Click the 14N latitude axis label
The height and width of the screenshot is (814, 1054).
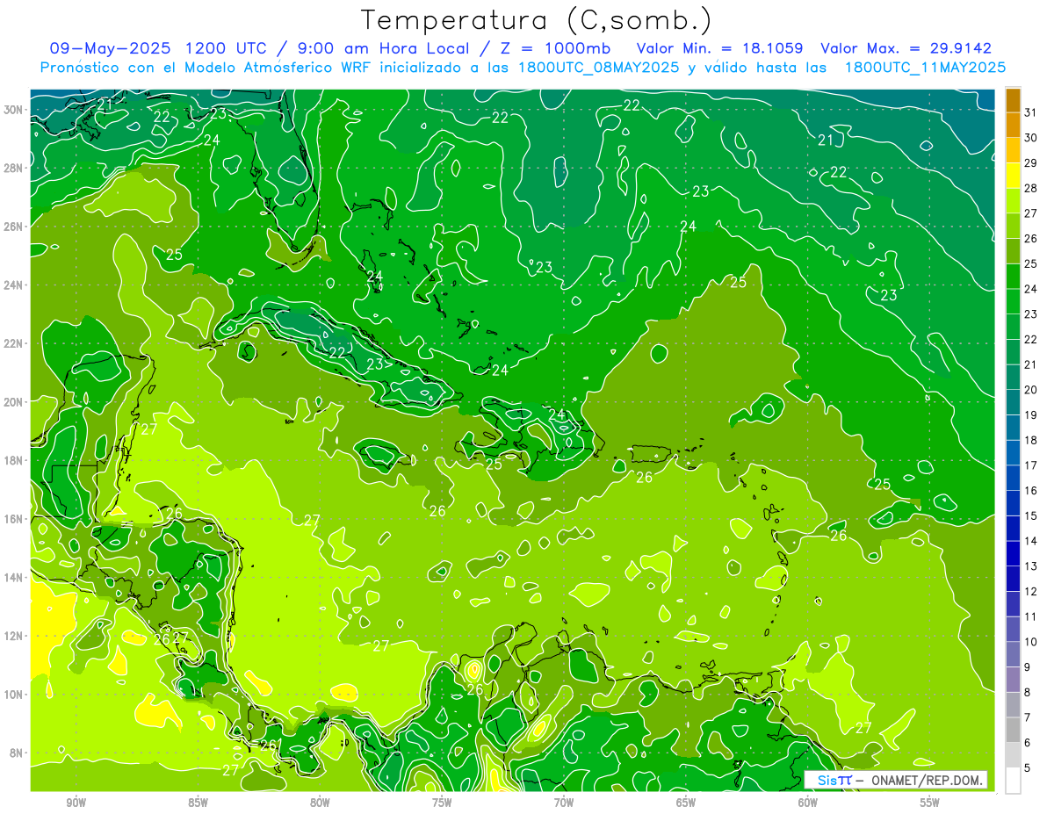coord(14,578)
